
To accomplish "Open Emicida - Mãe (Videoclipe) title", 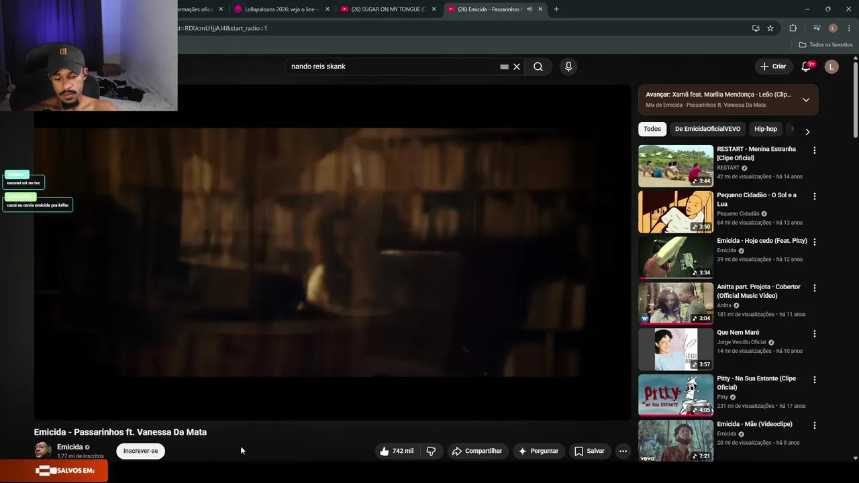I will click(x=754, y=425).
